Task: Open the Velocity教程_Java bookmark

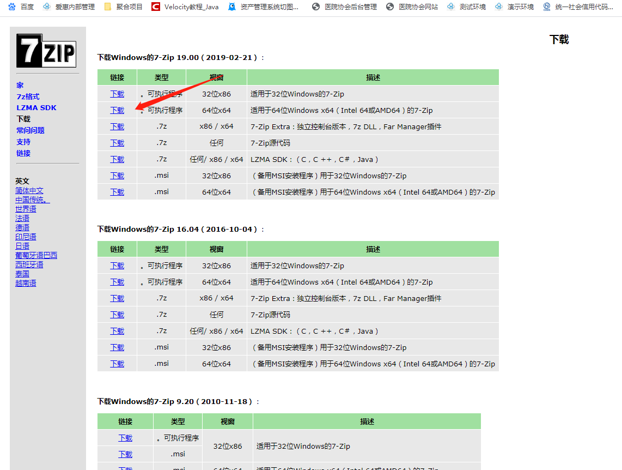Action: [185, 7]
